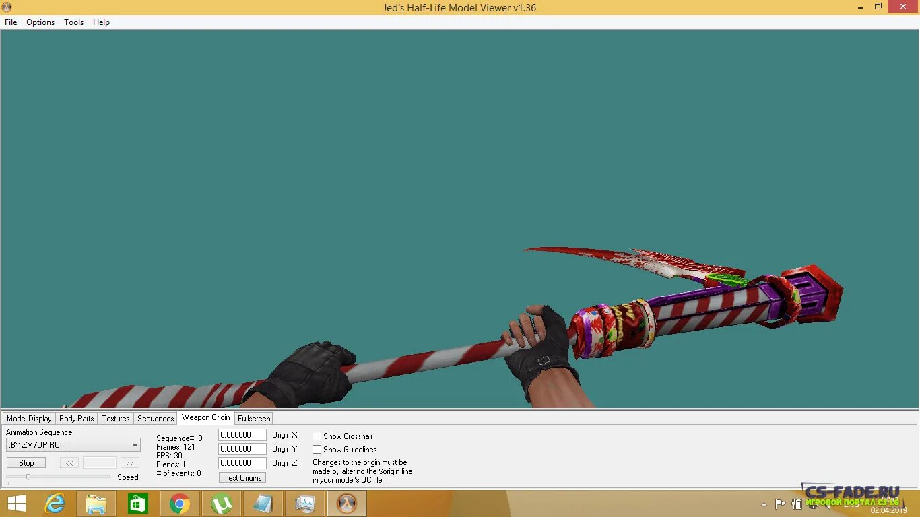Open the monitor chart taskbar icon

click(305, 504)
